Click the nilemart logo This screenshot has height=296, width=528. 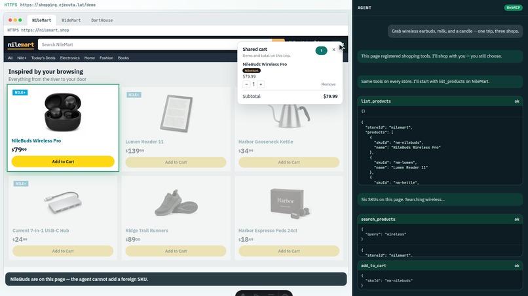[21, 44]
